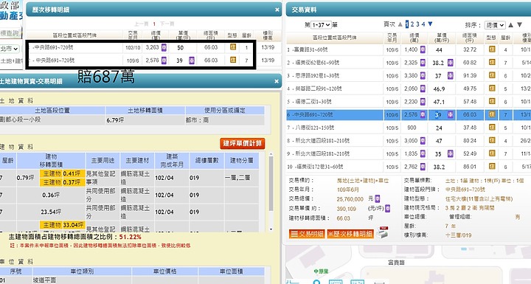
Task: Select row 1 富貴路31~60號
Action: pos(409,49)
